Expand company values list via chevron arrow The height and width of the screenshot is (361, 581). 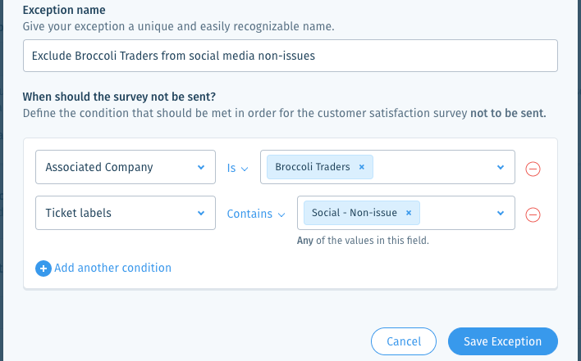point(501,167)
